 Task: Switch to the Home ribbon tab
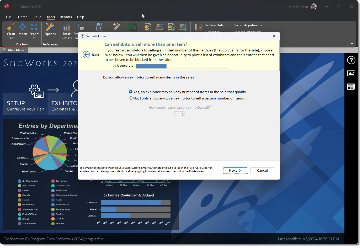coord(23,17)
